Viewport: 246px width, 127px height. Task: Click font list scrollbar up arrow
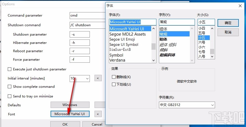coord(154,28)
